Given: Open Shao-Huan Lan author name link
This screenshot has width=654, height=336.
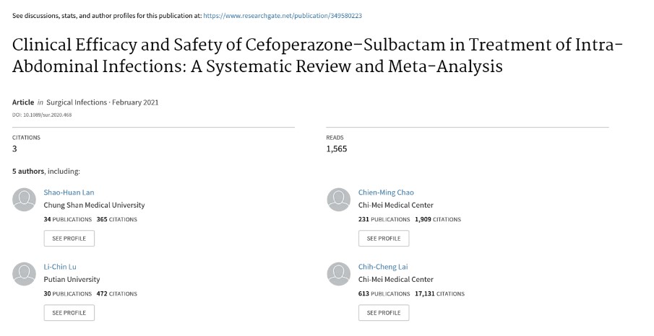Looking at the screenshot, I should (69, 193).
